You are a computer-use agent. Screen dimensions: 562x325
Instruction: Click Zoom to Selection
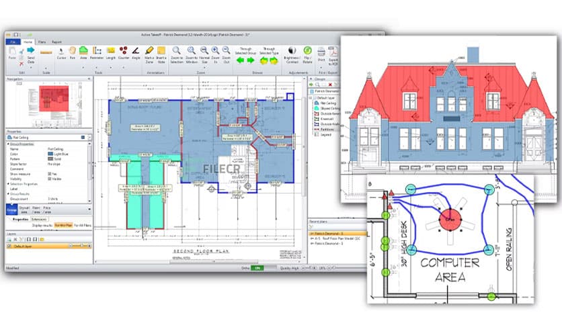pyautogui.click(x=176, y=54)
